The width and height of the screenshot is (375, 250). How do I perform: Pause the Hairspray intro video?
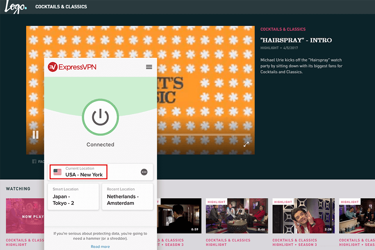(36, 135)
